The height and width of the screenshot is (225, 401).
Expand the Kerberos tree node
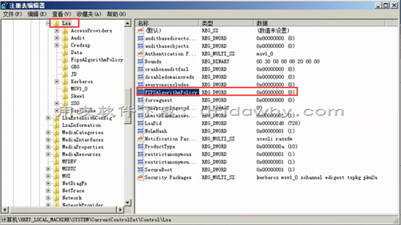(x=57, y=82)
